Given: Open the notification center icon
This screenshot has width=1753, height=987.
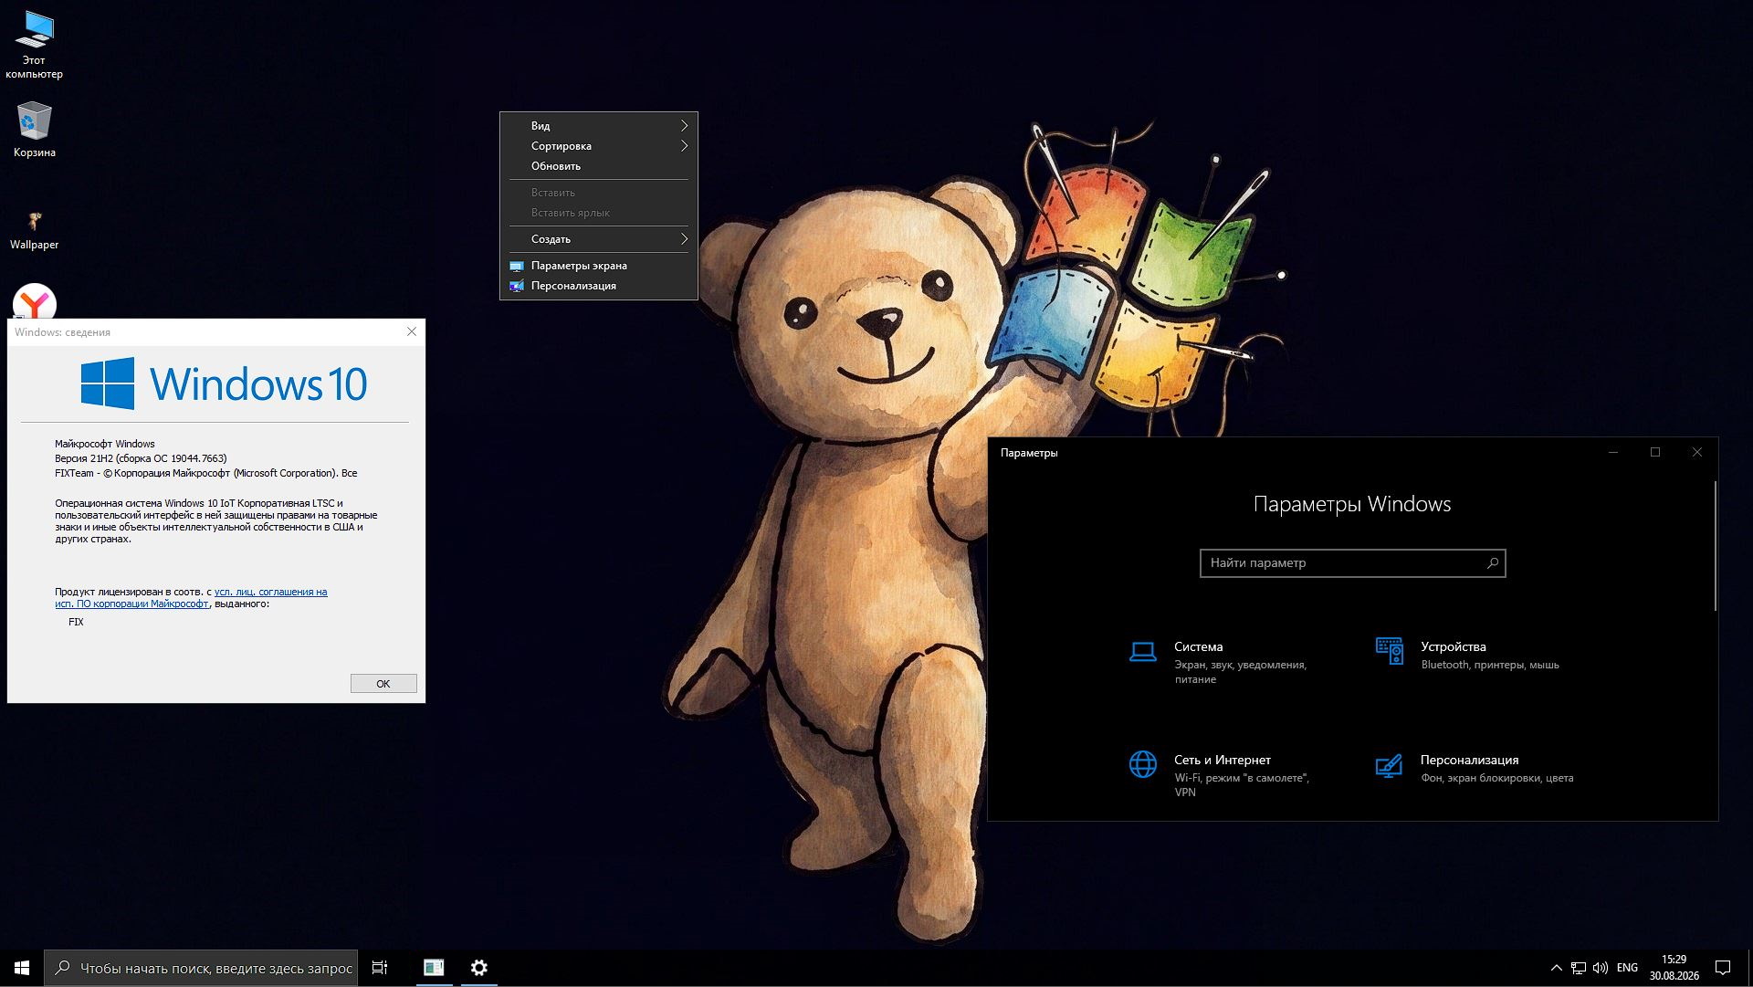Looking at the screenshot, I should (1723, 968).
